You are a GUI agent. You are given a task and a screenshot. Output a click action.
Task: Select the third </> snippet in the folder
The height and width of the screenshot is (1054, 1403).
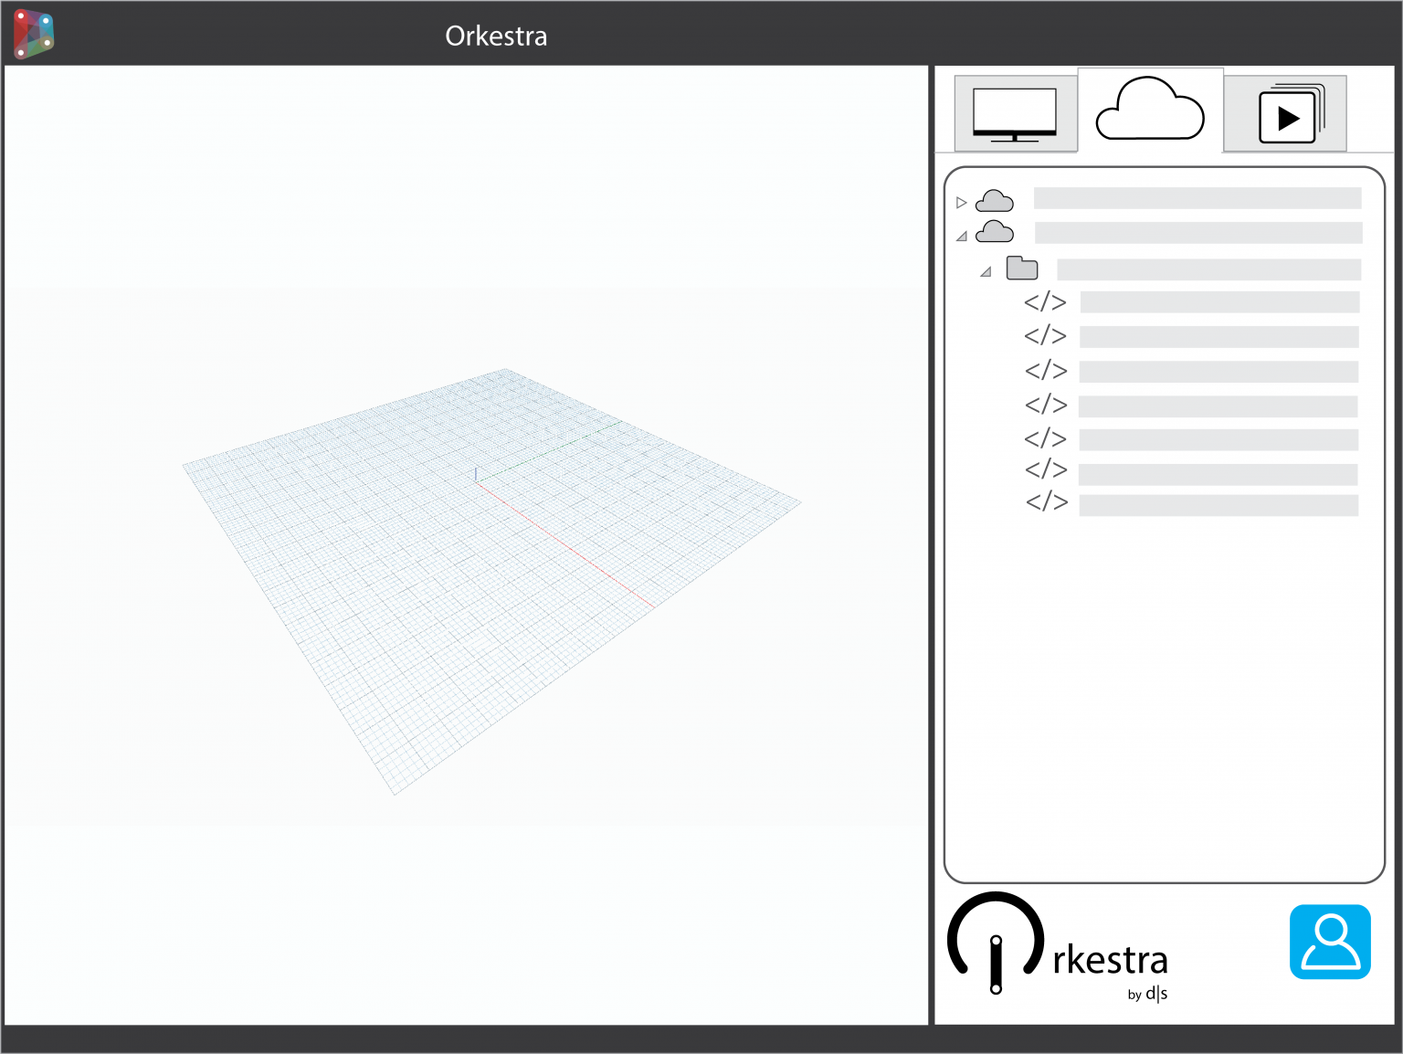coord(1047,371)
